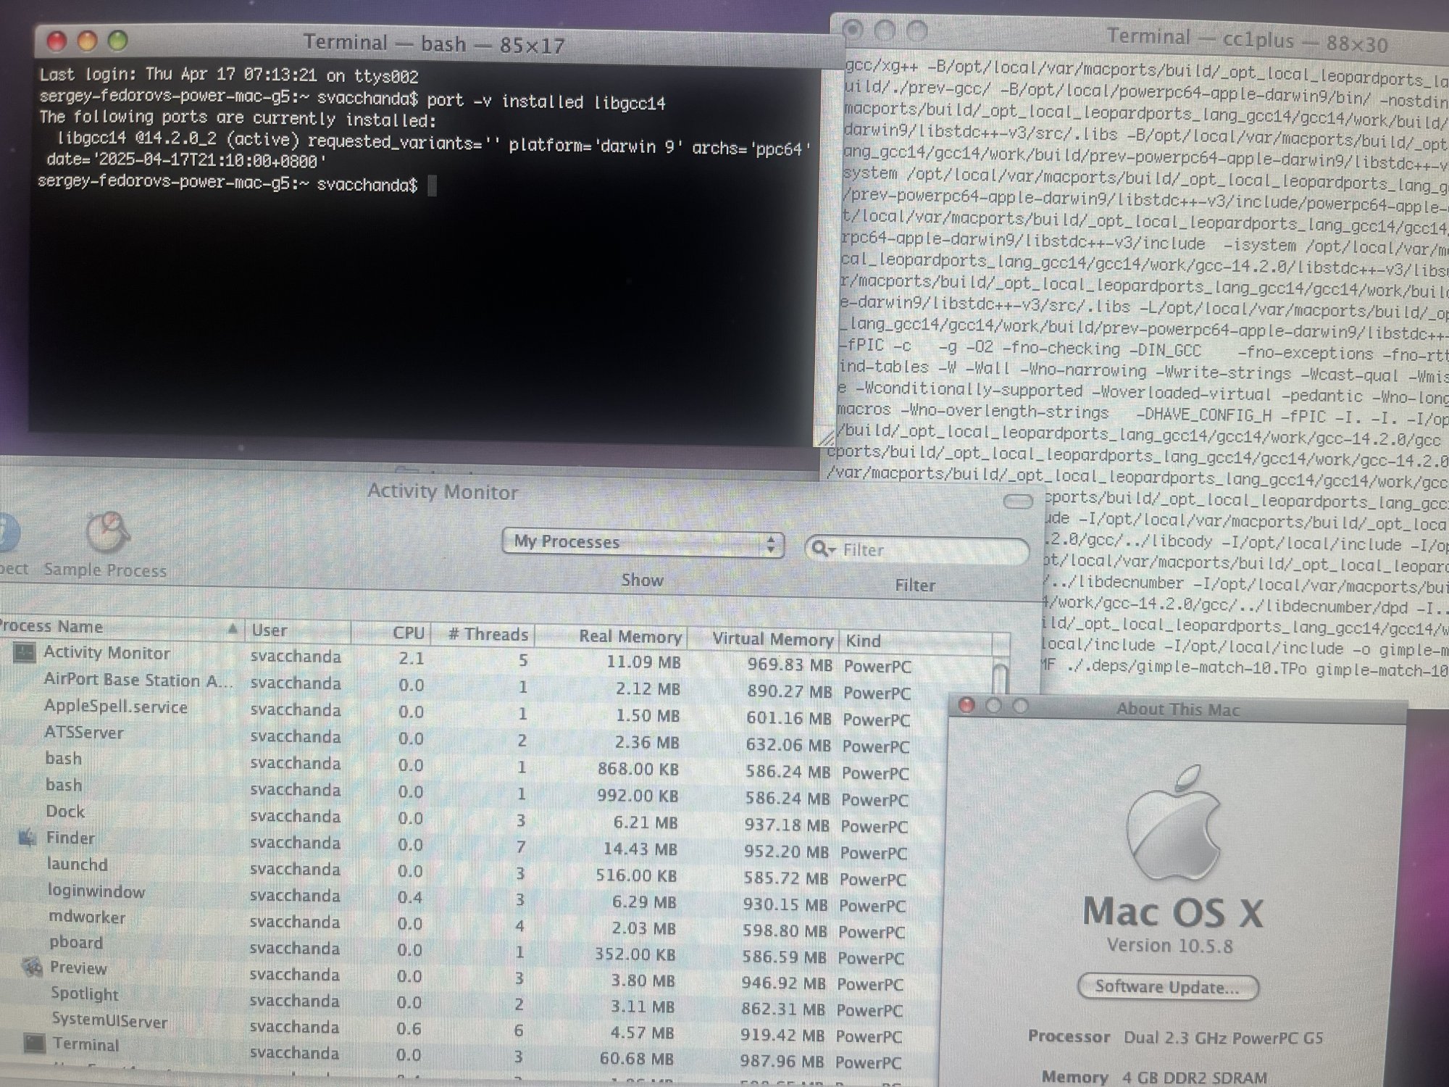Click the Software Update button
This screenshot has width=1449, height=1087.
tap(1167, 987)
